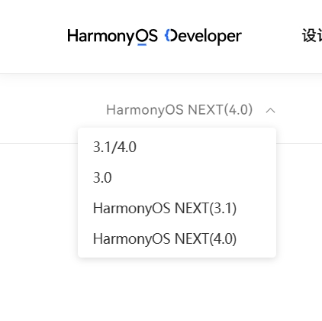This screenshot has height=321, width=322.
Task: Click the blue underlined O in HarmonyOS
Action: pos(142,36)
